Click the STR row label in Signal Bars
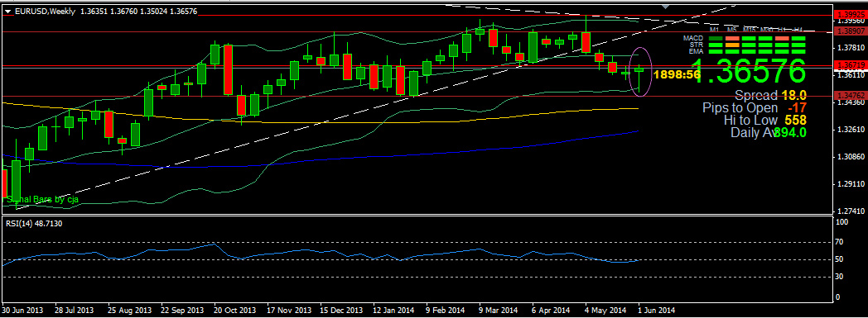 (697, 45)
